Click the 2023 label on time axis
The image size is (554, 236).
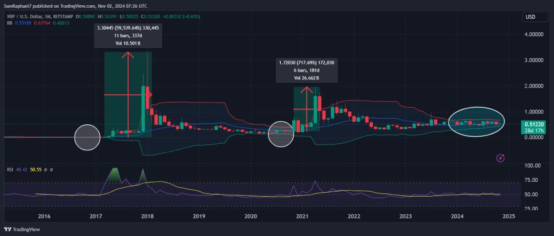click(x=406, y=216)
